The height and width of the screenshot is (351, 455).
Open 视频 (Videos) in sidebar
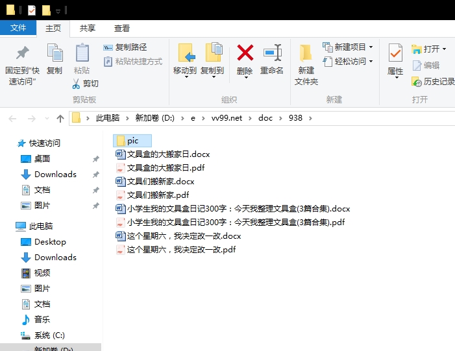(36, 273)
